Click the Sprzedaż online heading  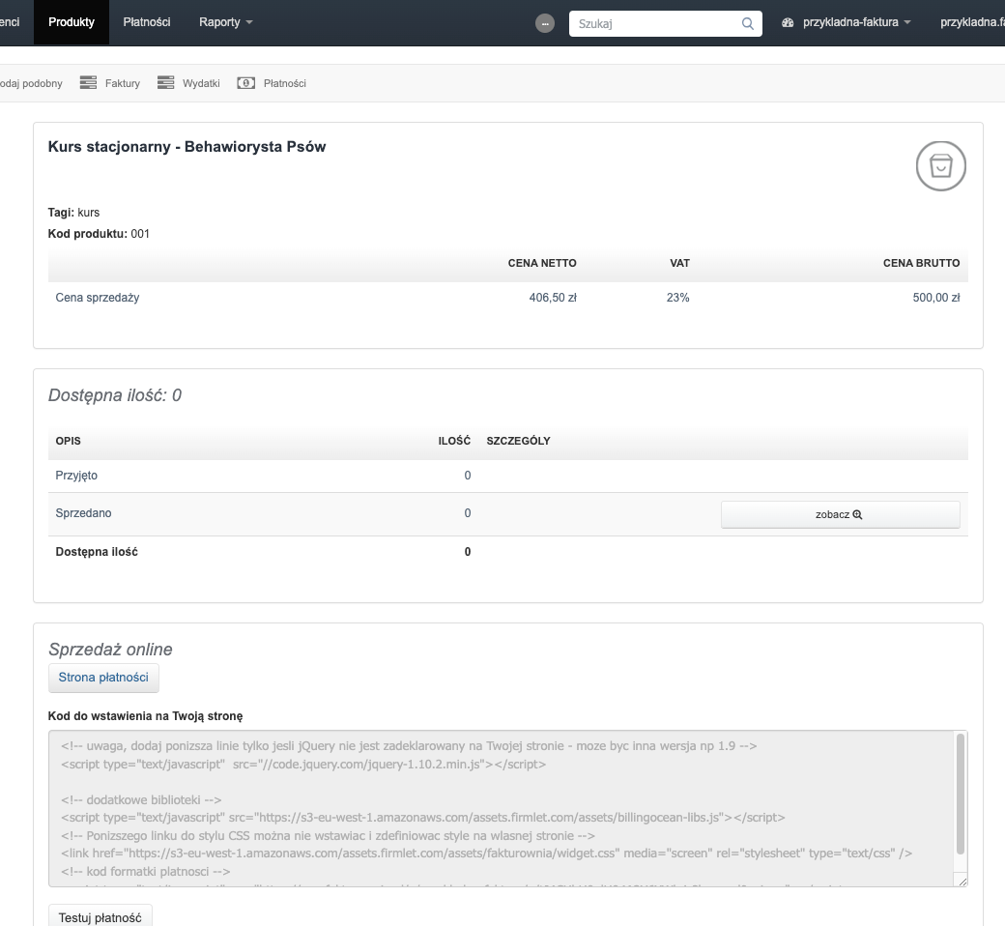coord(110,650)
